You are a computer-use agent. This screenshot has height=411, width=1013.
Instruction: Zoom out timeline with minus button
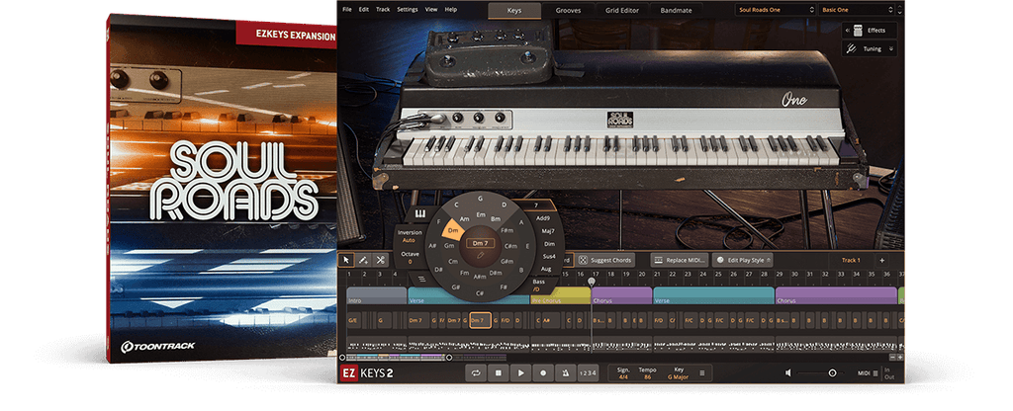coord(893,357)
